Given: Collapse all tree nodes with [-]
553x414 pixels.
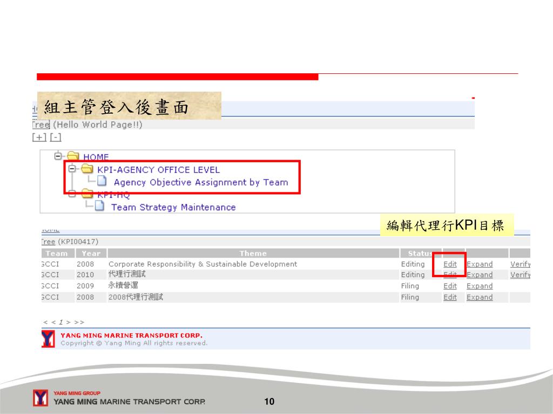Looking at the screenshot, I should pos(55,137).
